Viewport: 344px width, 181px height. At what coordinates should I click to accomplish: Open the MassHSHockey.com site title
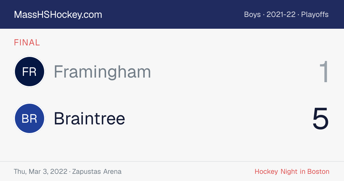58,15
